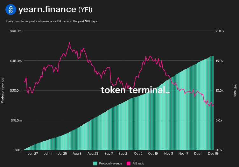Click the pink P/E ratio legend swatch

click(129, 163)
